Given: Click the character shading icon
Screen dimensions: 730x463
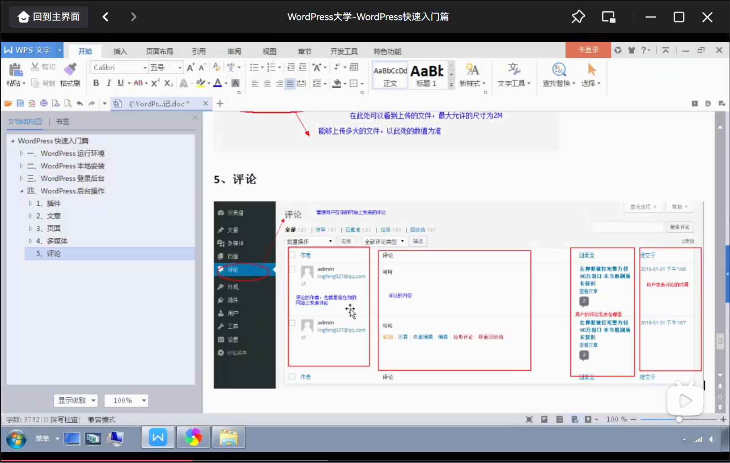Looking at the screenshot, I should click(x=236, y=83).
